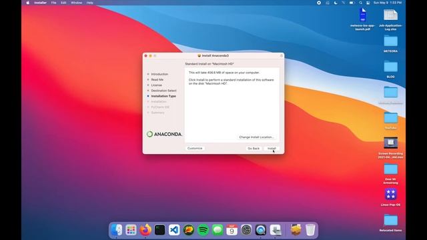
Task: Open the Help menu
Action: click(x=89, y=3)
